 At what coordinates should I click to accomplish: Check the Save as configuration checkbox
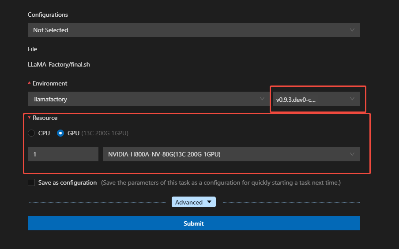coord(31,182)
